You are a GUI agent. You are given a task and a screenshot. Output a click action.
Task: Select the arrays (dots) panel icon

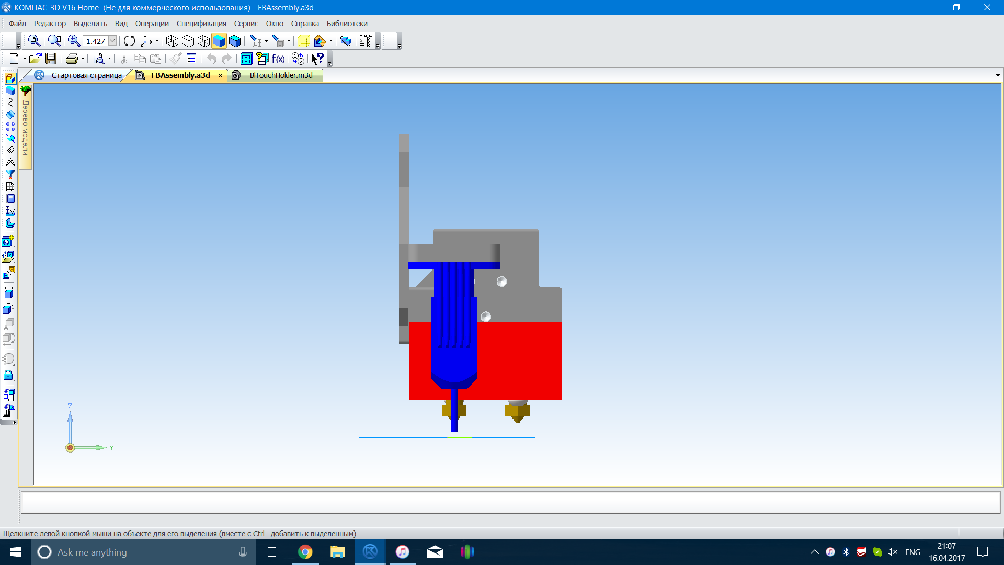point(10,126)
